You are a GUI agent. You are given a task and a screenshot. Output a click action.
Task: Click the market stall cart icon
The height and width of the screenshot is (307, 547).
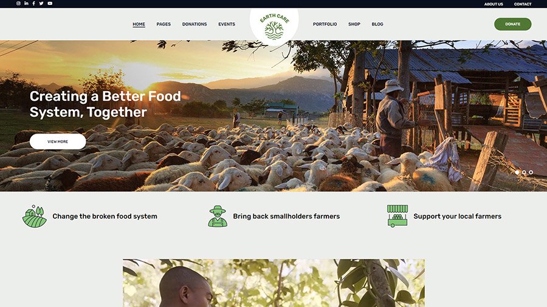click(397, 216)
